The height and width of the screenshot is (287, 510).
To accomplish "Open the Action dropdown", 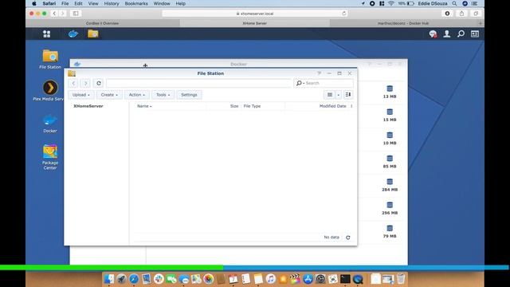I will pyautogui.click(x=137, y=95).
